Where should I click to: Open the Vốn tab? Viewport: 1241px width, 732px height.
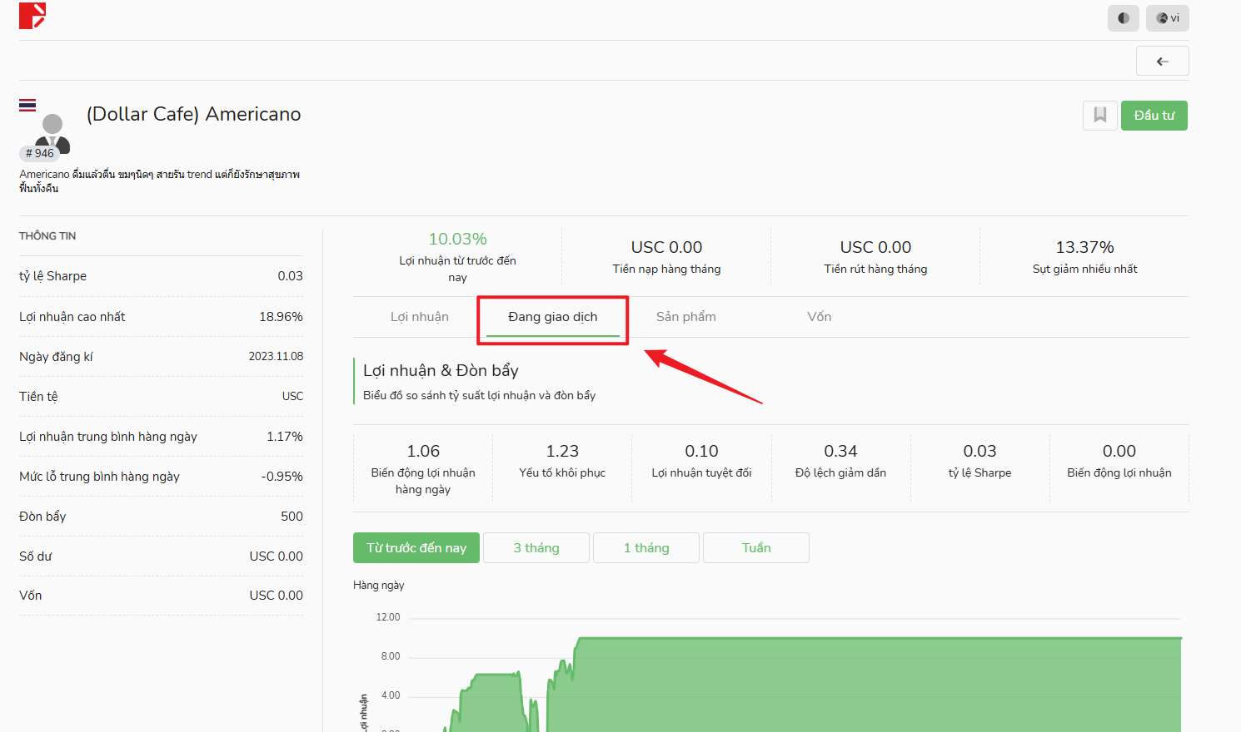pos(820,317)
